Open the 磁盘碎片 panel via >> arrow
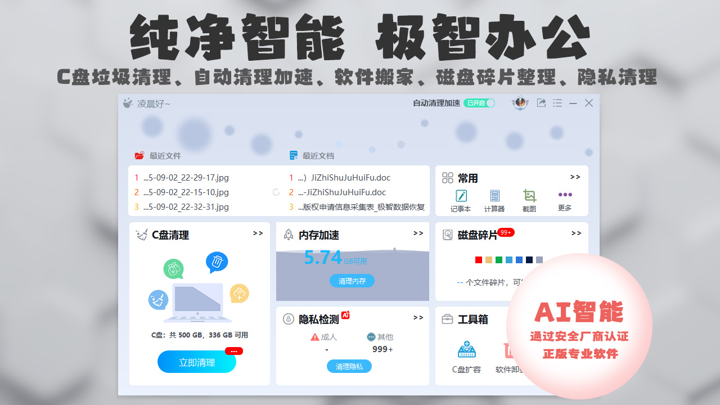 coord(575,233)
